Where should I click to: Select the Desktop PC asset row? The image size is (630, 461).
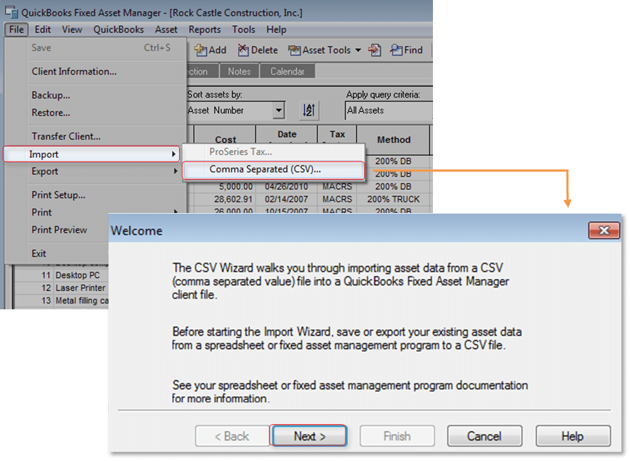click(61, 275)
